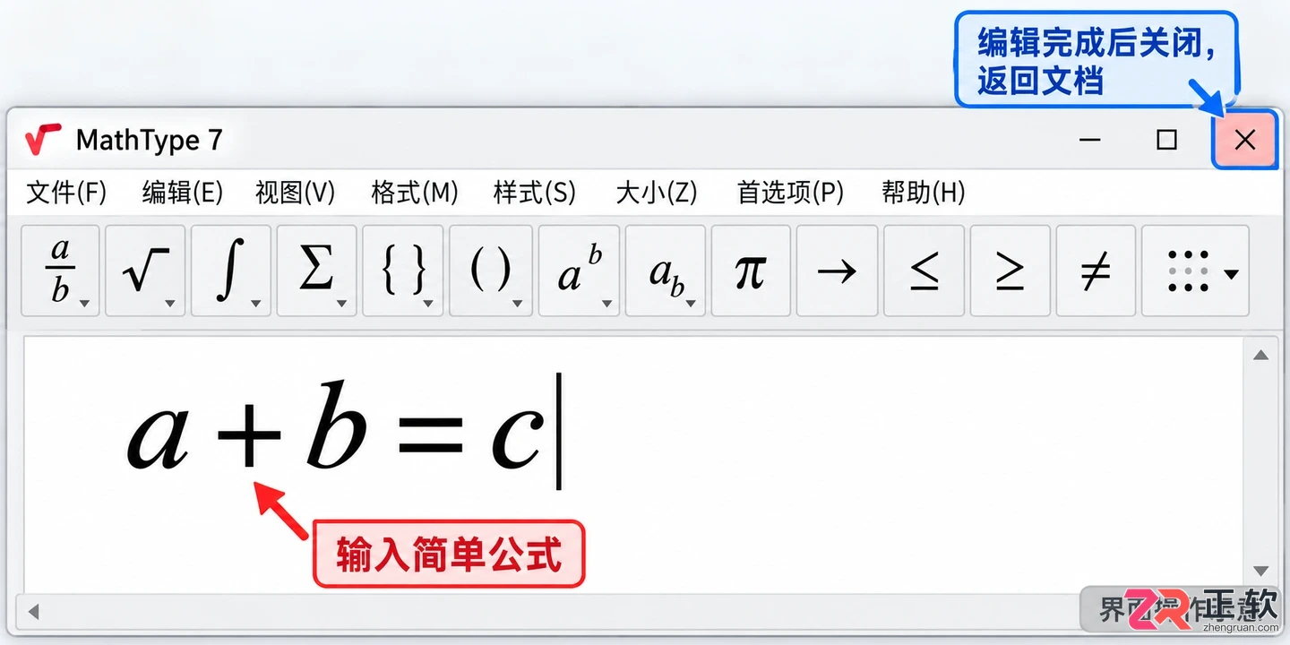Show the 视图(V) menu
This screenshot has width=1290, height=645.
tap(295, 192)
